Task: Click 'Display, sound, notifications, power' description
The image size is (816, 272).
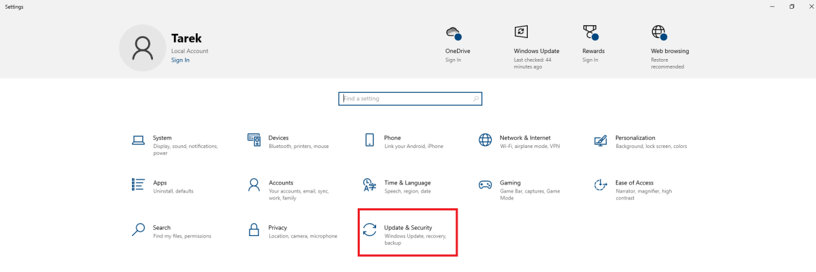Action: (x=185, y=149)
